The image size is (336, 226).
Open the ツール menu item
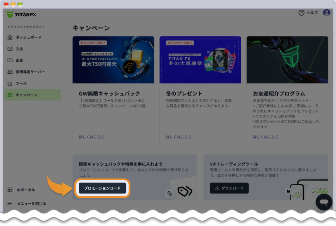coord(32,83)
